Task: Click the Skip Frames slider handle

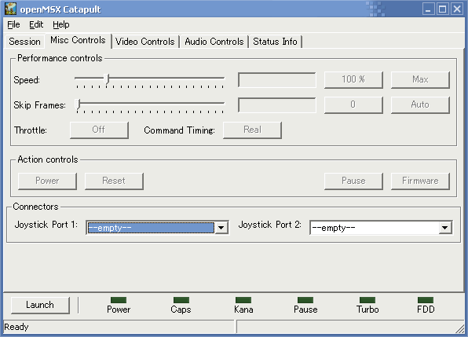Action: coord(79,104)
